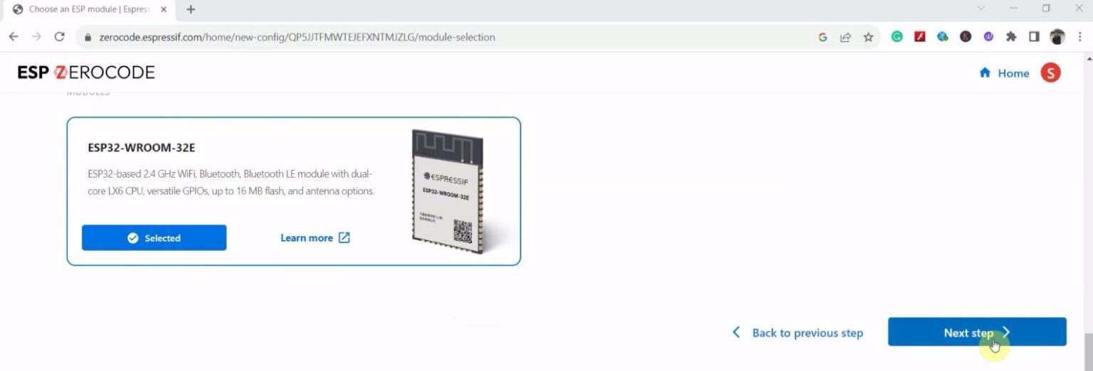The image size is (1093, 371).
Task: Open the Flash extension icon
Action: coord(919,37)
